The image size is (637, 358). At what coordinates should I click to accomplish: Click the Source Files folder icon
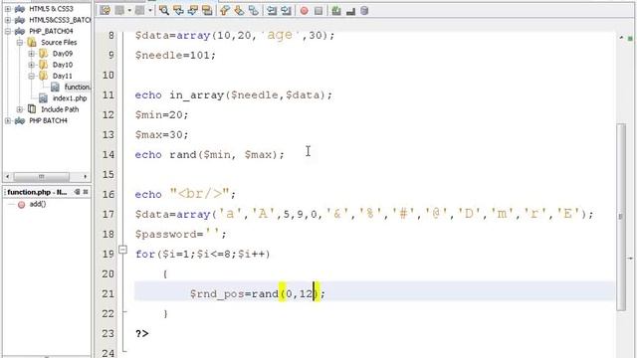pos(32,42)
